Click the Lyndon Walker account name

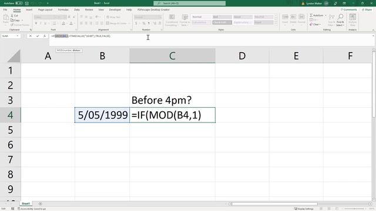tap(314, 4)
